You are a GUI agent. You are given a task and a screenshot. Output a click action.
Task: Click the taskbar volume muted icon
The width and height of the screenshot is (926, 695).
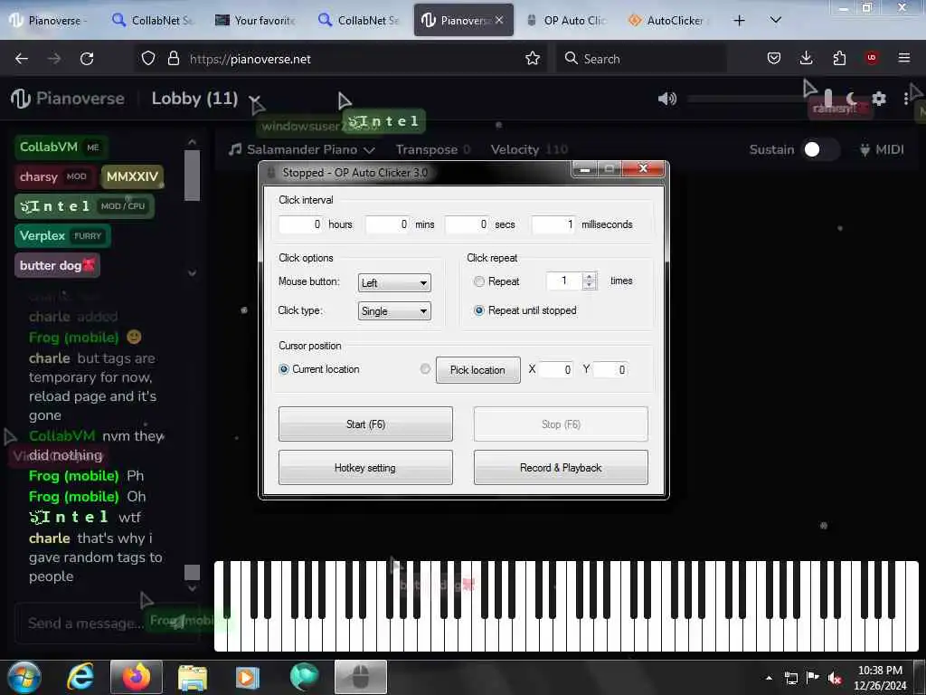(835, 678)
